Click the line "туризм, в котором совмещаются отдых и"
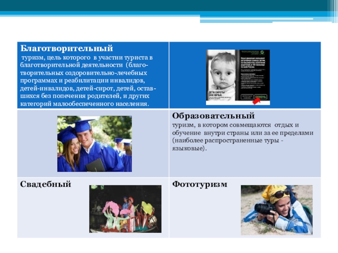This screenshot has width=338, height=253. tap(235, 125)
